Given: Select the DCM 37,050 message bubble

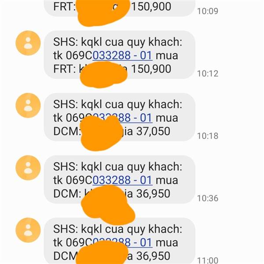Looking at the screenshot, I should tap(119, 117).
